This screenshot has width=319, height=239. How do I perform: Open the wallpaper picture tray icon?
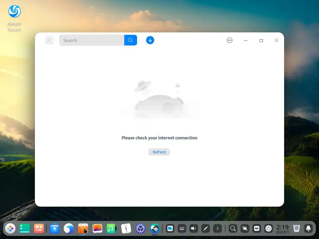pyautogui.click(x=170, y=229)
